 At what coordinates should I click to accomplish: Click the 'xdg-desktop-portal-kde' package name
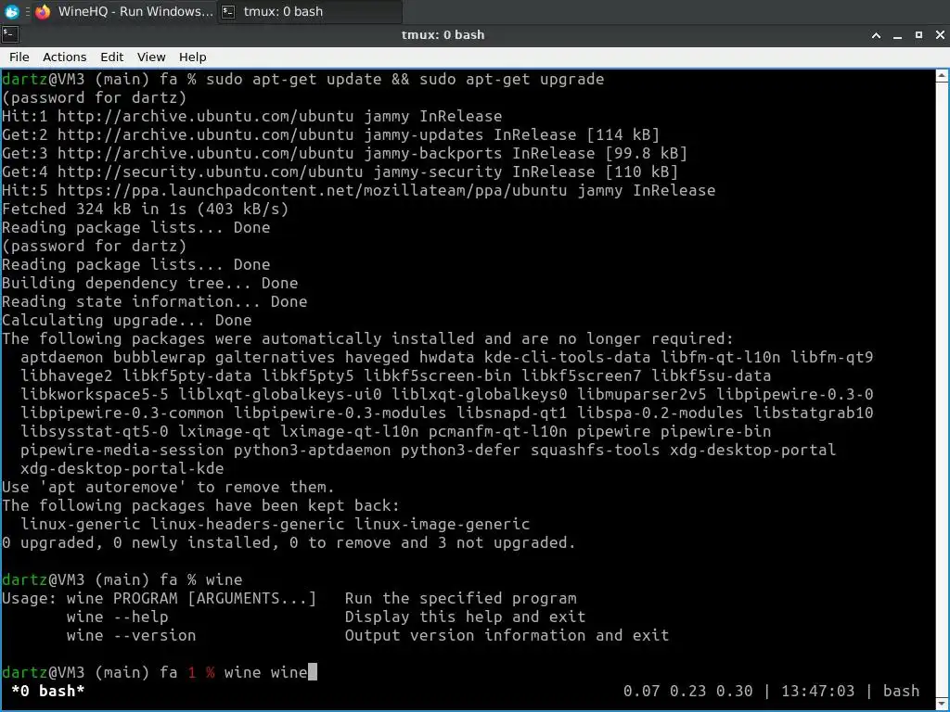pyautogui.click(x=122, y=468)
